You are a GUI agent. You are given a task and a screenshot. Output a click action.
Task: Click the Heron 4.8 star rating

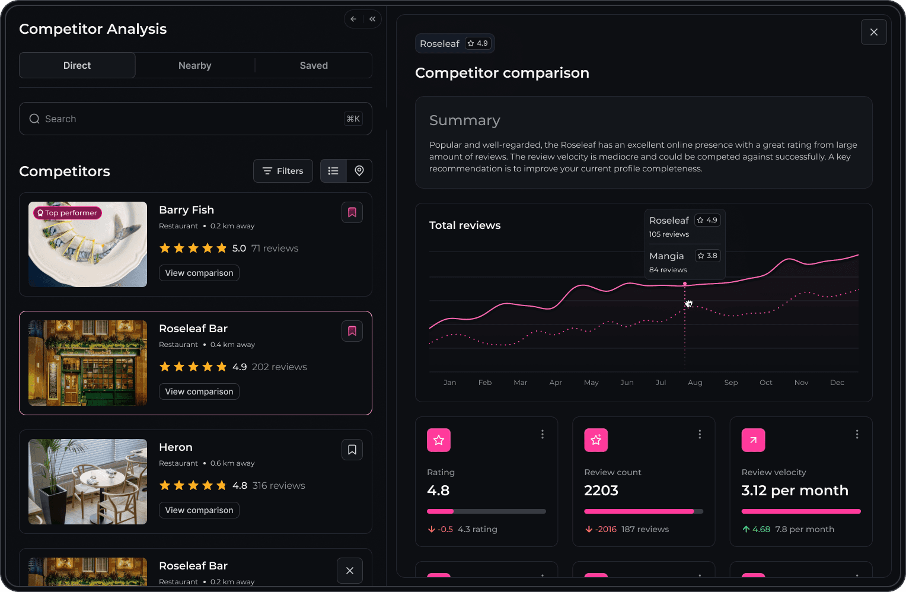click(x=193, y=485)
